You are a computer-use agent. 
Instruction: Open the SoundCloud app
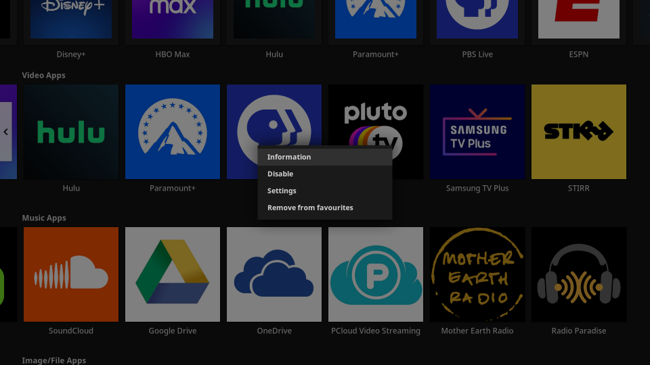click(71, 274)
